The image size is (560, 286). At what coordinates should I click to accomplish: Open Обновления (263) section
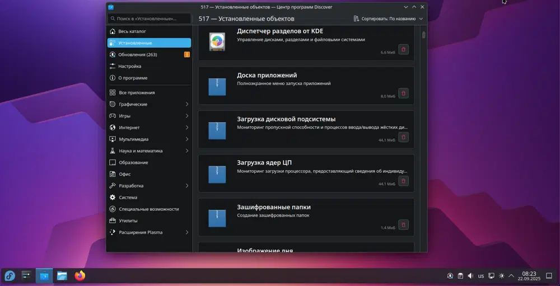pos(149,55)
